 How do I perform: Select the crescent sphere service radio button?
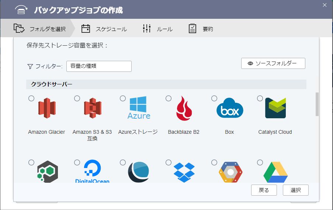(123, 162)
